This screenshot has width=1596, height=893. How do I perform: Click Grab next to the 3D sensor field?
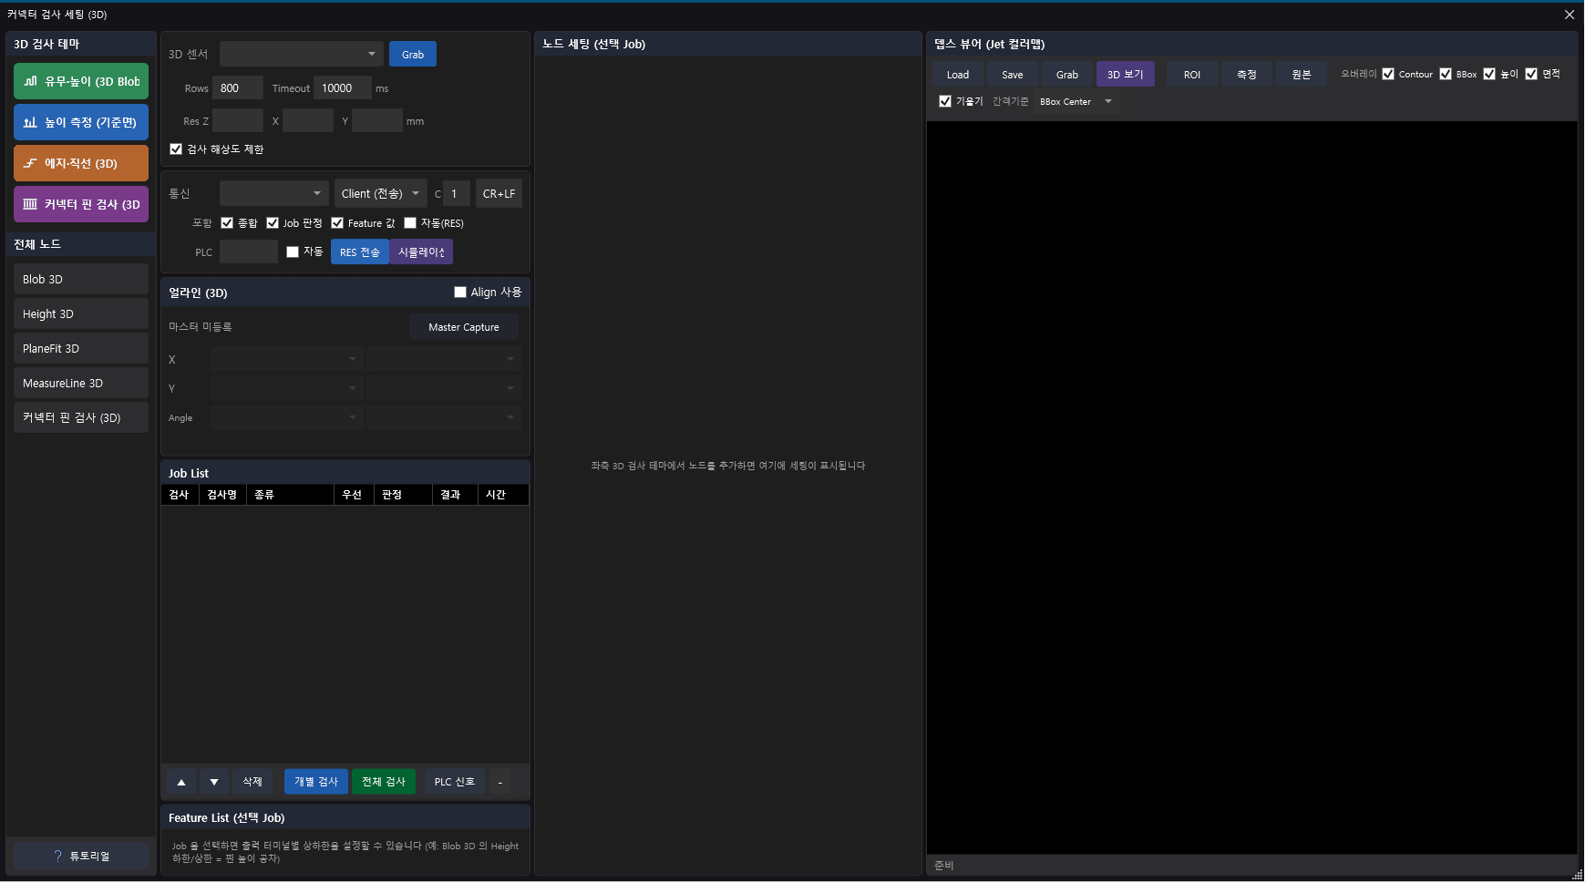coord(413,55)
